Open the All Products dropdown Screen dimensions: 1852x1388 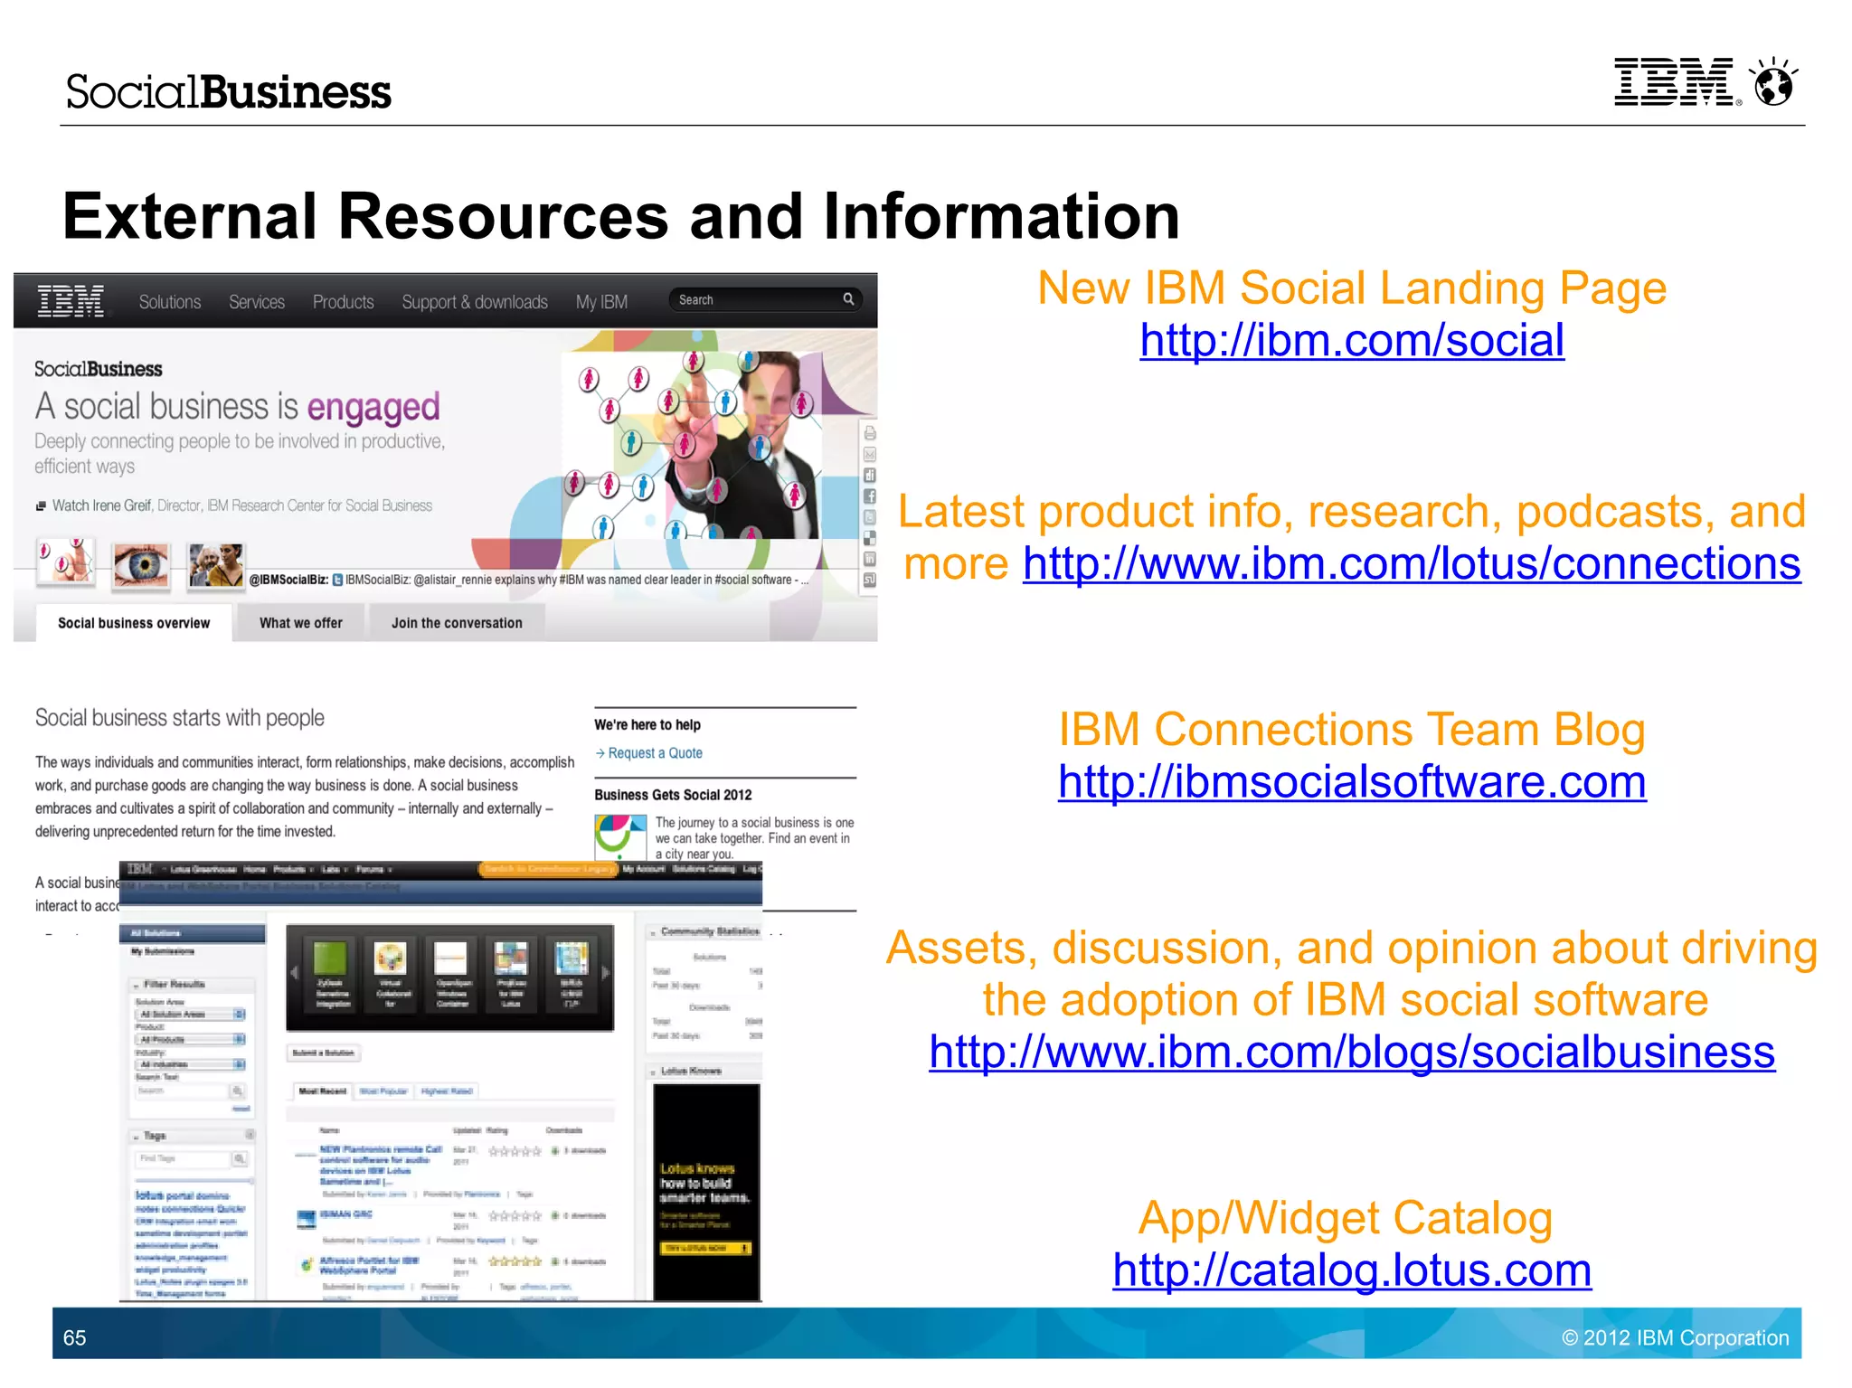191,1040
